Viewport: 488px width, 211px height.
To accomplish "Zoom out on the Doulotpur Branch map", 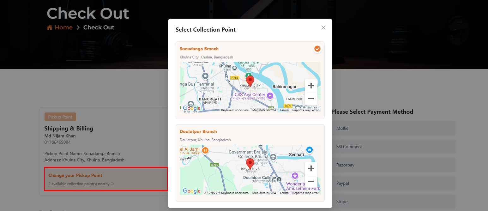I will click(x=311, y=181).
